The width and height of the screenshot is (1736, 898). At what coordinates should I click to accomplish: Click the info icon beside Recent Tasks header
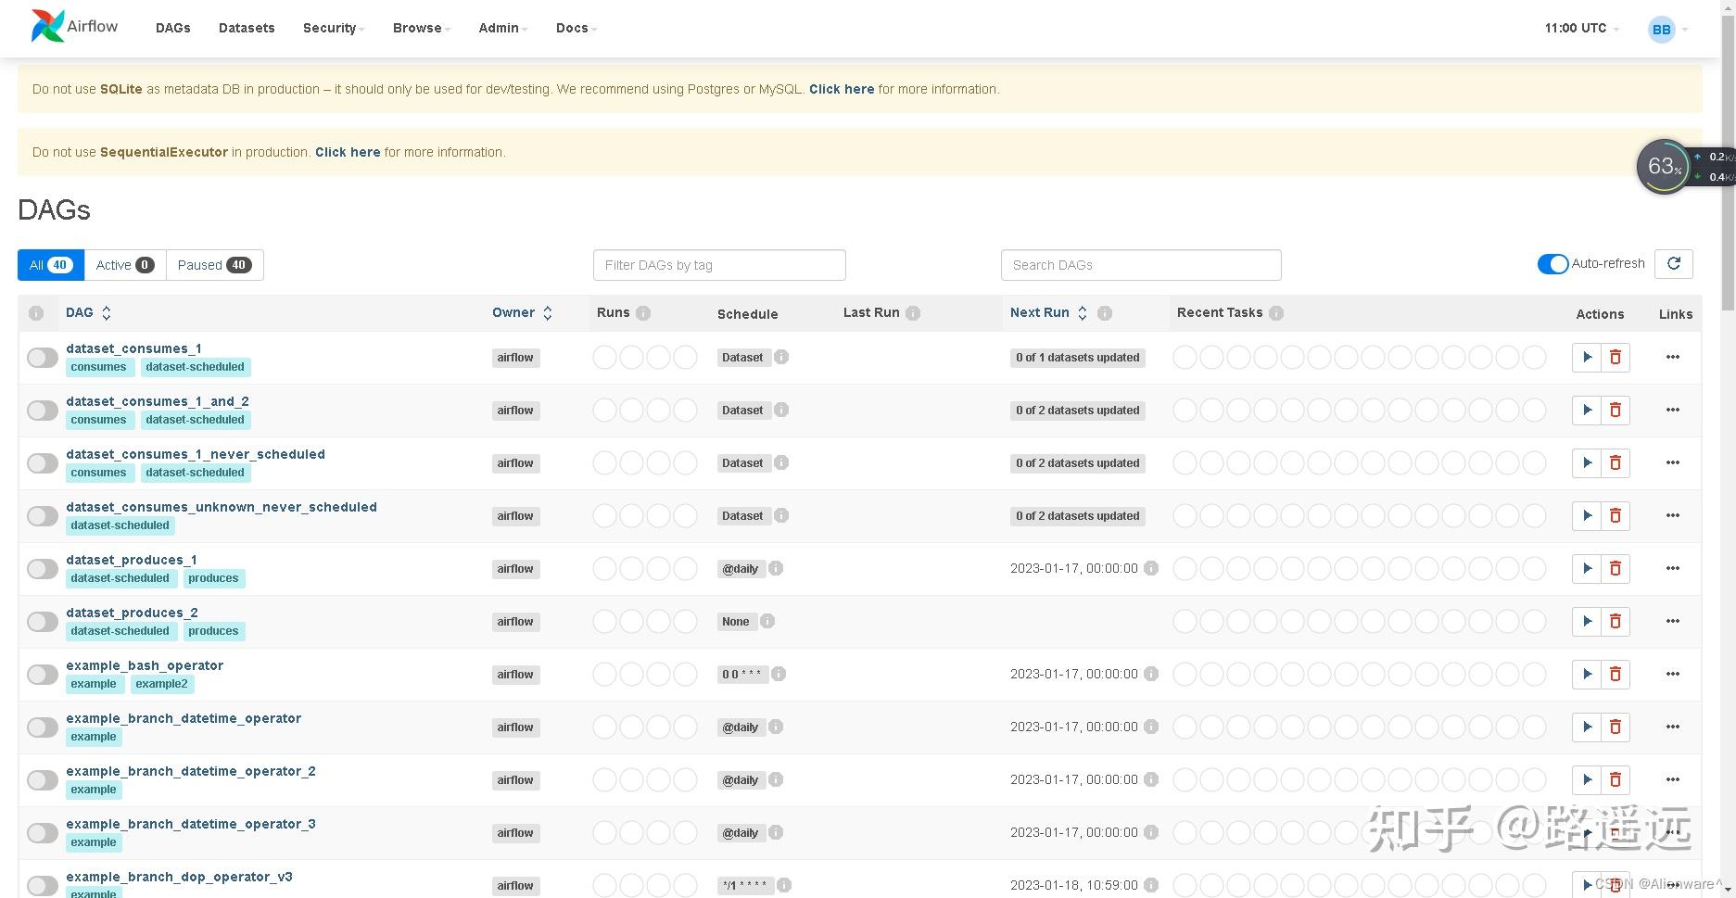pos(1276,312)
